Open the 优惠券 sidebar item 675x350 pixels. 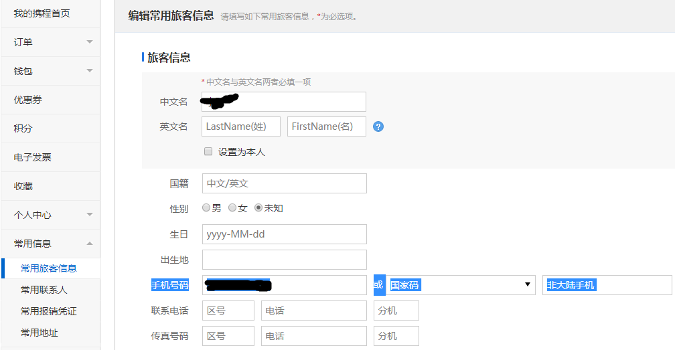tap(28, 100)
